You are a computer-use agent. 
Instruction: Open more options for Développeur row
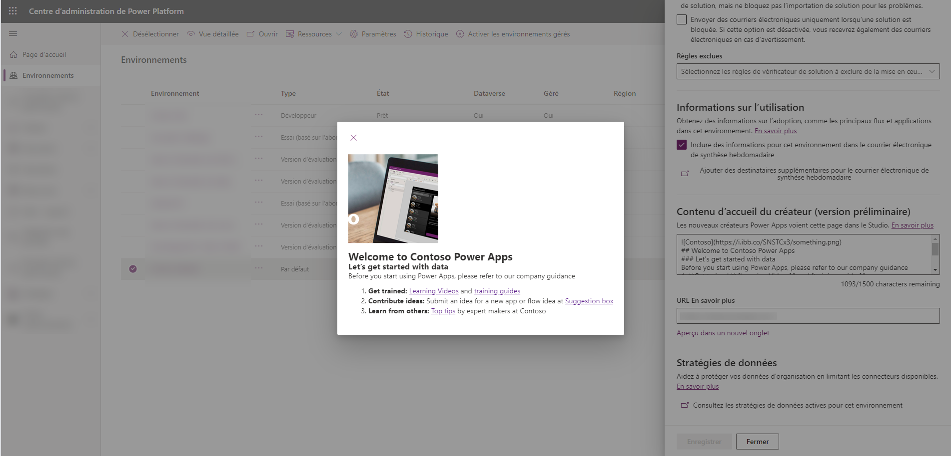coord(258,114)
